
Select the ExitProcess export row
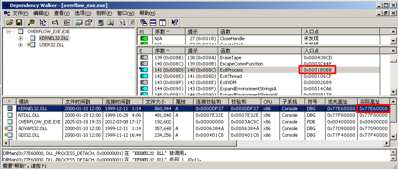click(258, 70)
